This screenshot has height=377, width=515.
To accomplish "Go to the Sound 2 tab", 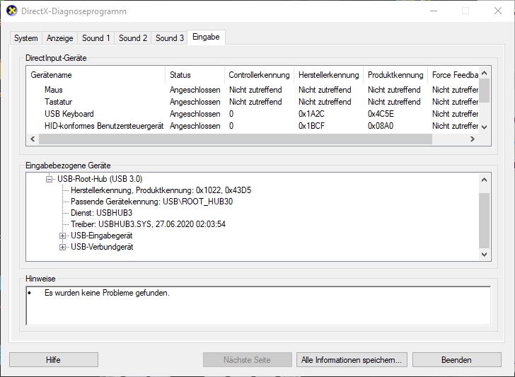I will coord(133,38).
